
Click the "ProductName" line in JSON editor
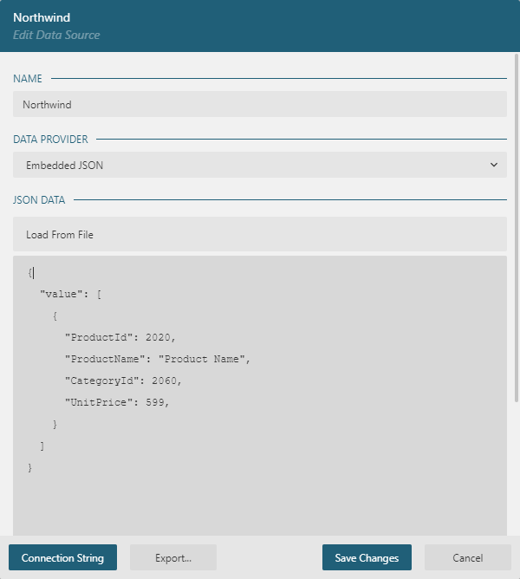point(157,359)
